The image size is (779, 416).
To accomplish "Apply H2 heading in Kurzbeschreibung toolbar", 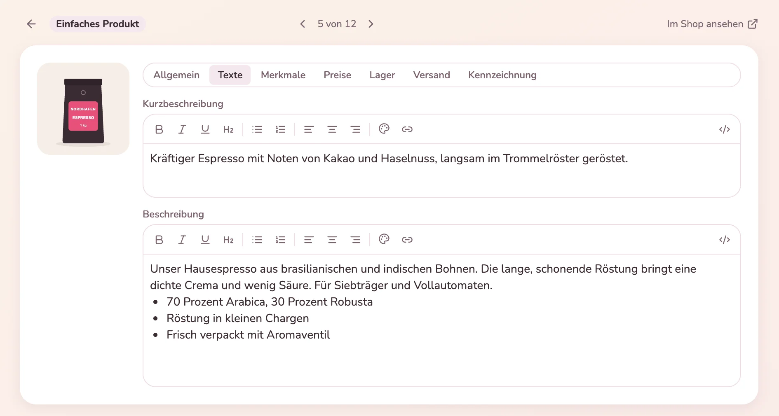I will pyautogui.click(x=228, y=129).
